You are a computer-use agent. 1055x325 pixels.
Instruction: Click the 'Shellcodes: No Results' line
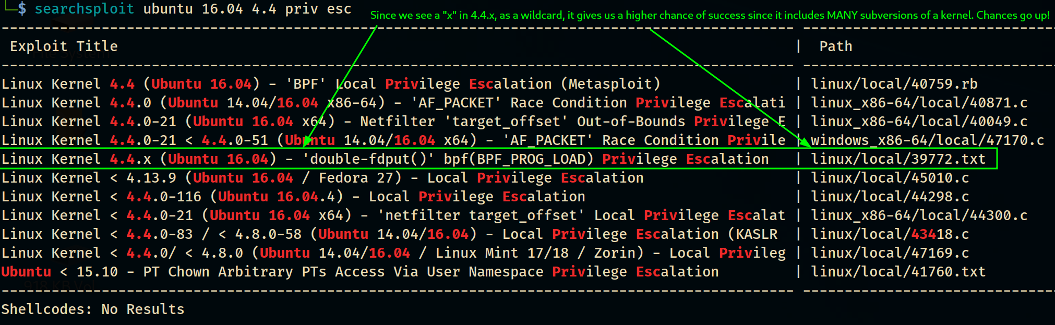tap(93, 309)
